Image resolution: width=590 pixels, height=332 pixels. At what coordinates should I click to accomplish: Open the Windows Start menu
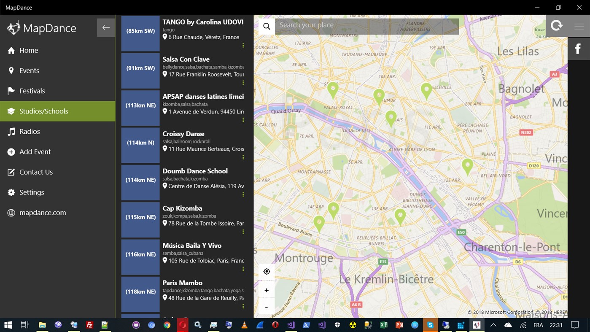(x=8, y=325)
